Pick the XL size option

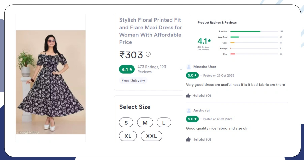click(x=128, y=136)
